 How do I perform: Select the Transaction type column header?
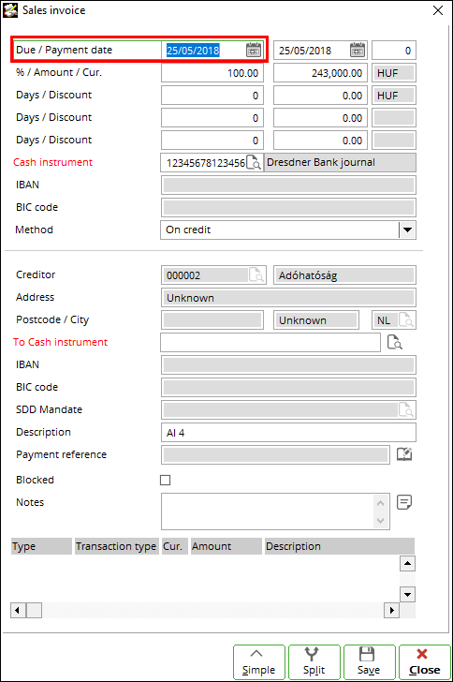pos(116,546)
